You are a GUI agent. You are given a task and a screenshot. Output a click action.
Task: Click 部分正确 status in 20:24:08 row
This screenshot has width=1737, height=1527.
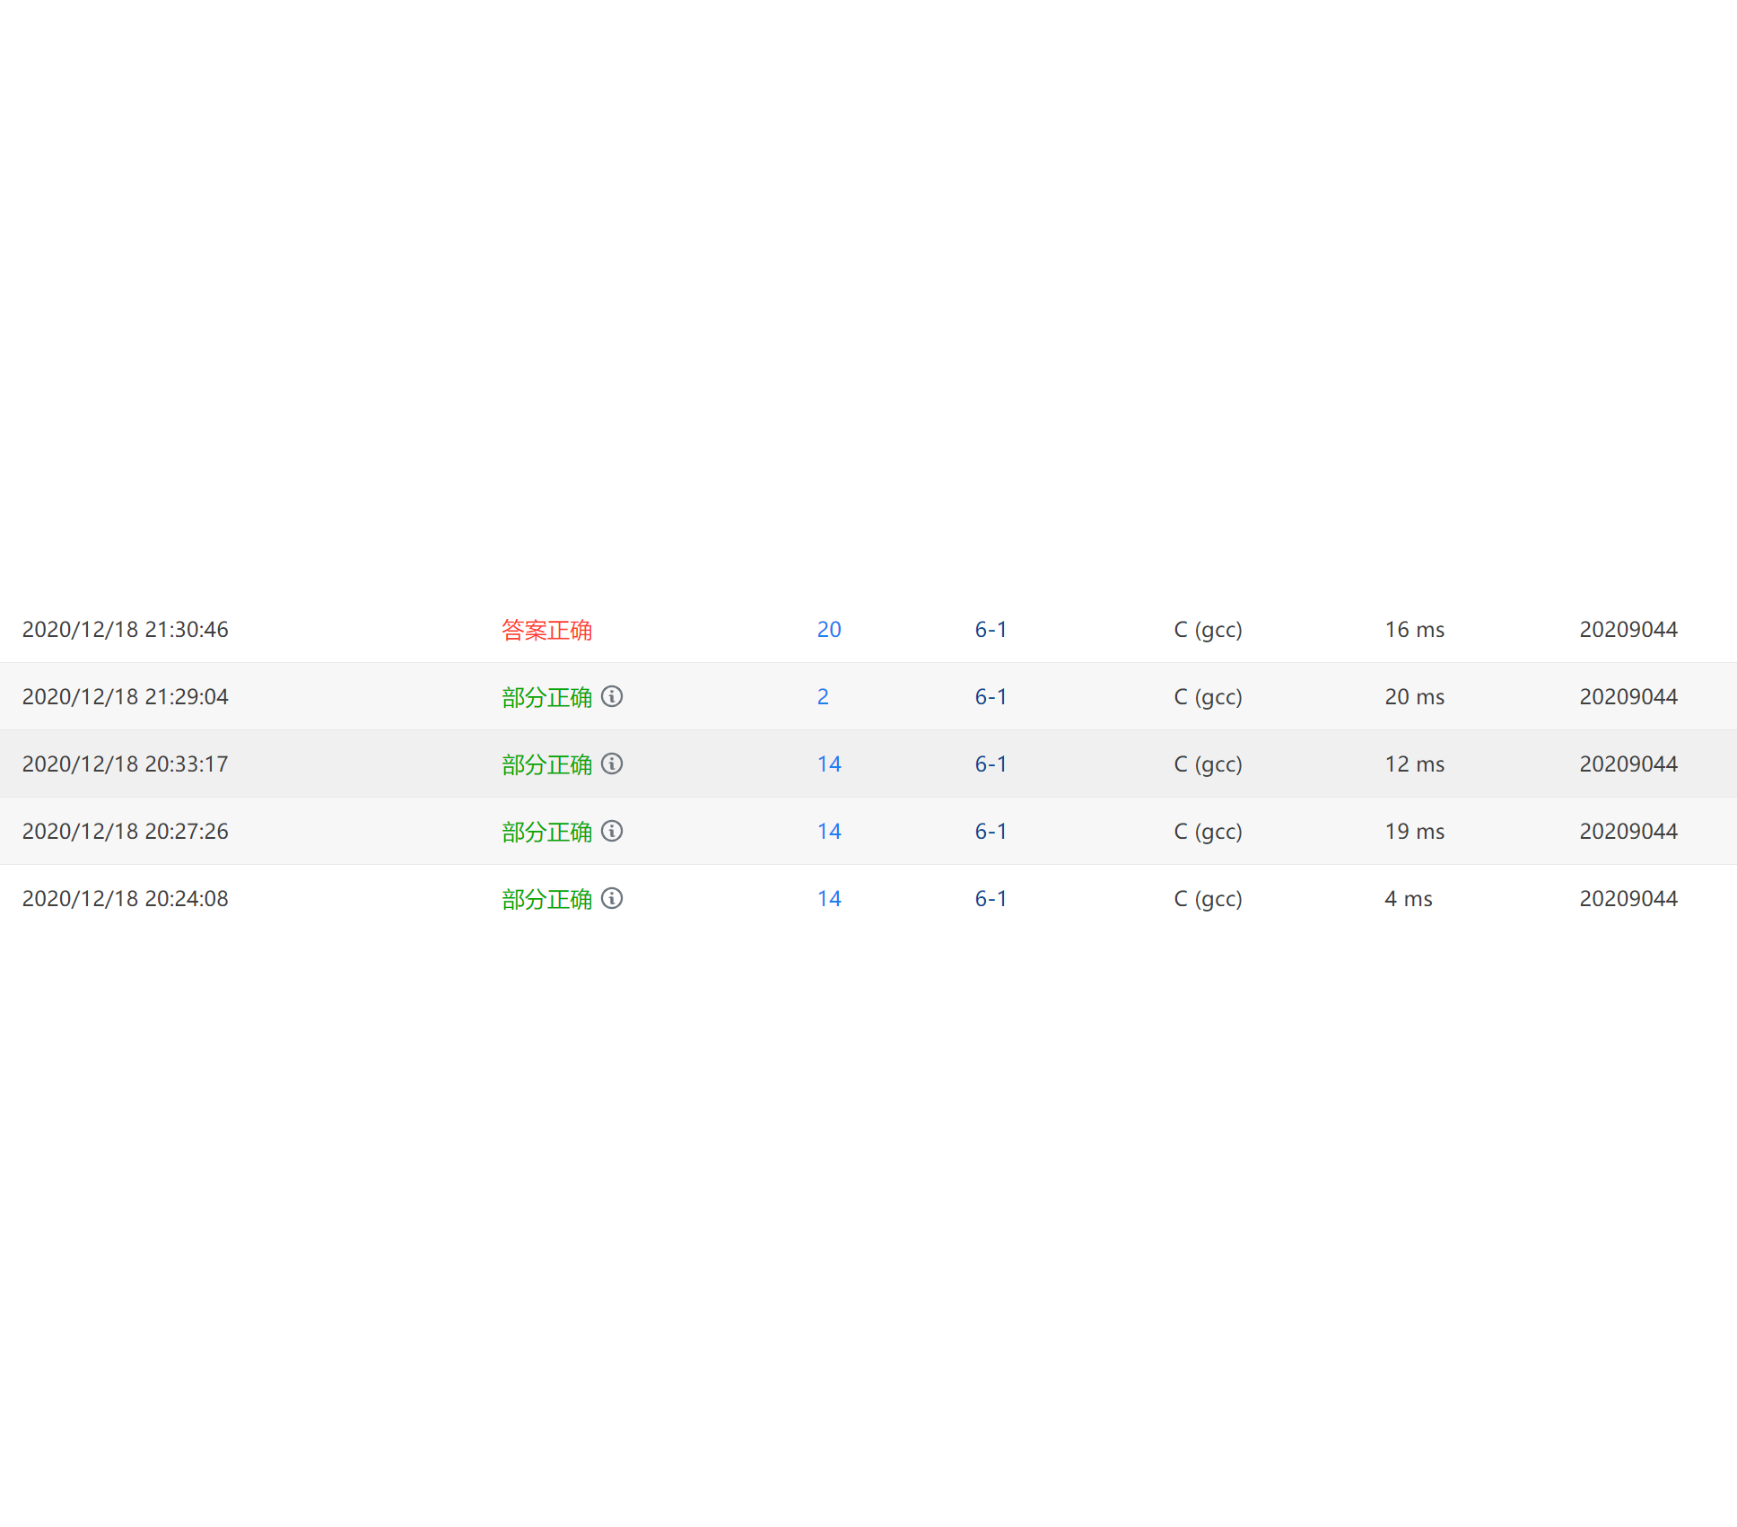(546, 899)
